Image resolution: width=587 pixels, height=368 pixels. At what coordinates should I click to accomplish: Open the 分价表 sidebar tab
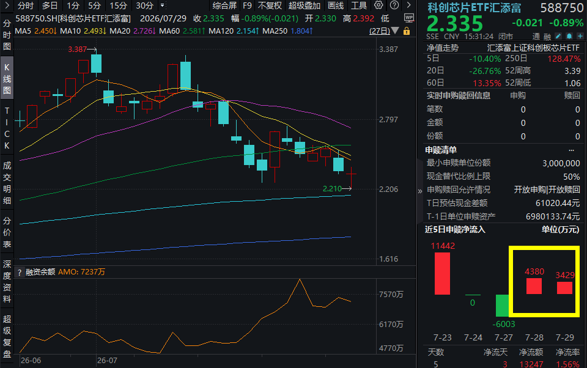[7, 232]
